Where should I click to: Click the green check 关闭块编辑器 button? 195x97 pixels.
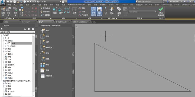click(161, 11)
